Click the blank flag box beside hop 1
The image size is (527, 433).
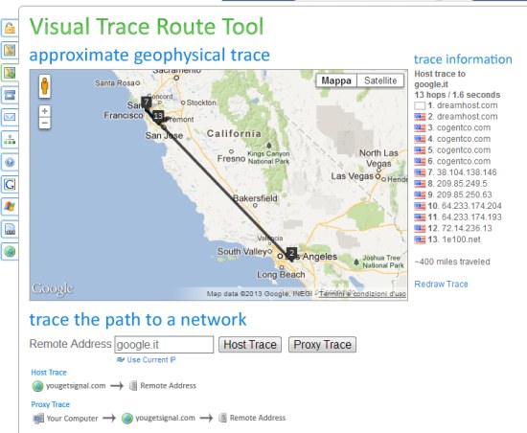[x=420, y=105]
